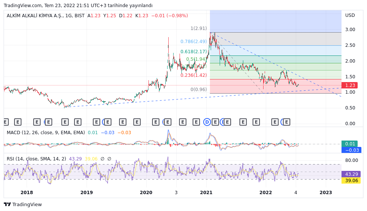The width and height of the screenshot is (367, 211).
Task: Click the TradingView logo at the bottom
Action: point(23,205)
